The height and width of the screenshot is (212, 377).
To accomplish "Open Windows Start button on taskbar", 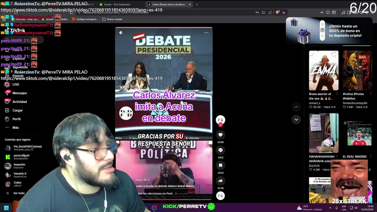I will point(6,208).
